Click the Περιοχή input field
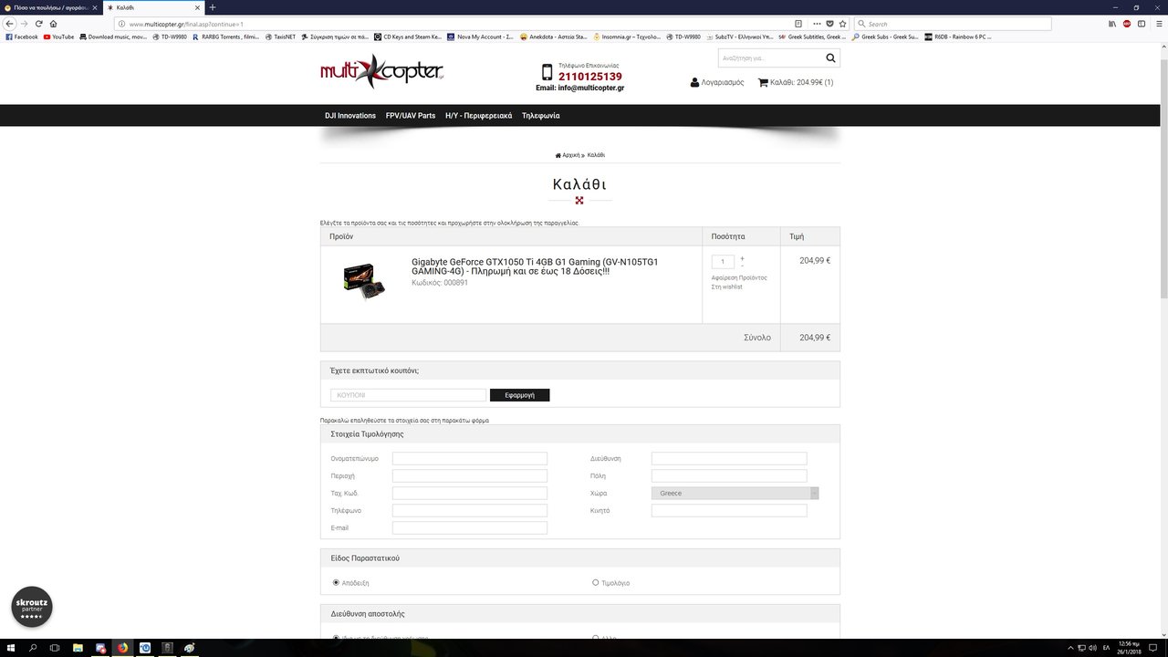This screenshot has width=1168, height=657. [470, 475]
